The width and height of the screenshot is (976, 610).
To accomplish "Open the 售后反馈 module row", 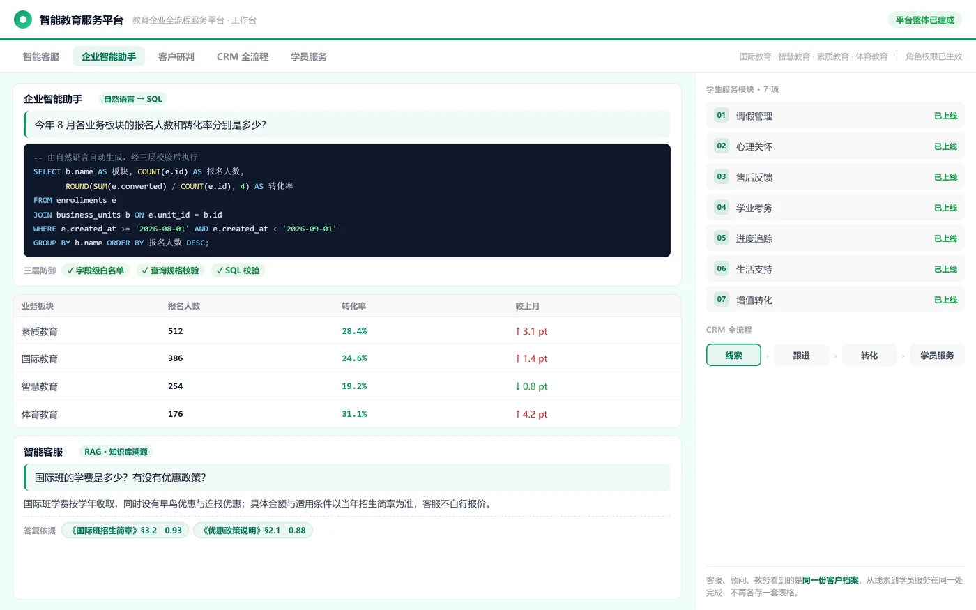I will 835,177.
